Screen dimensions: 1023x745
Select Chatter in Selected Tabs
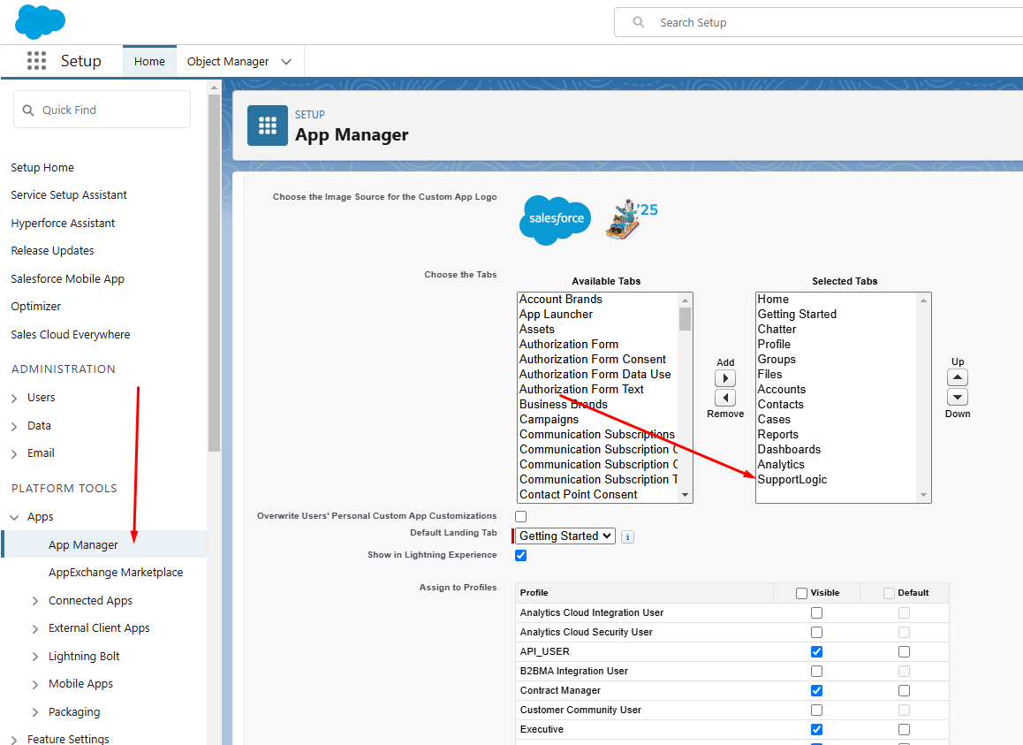click(x=777, y=330)
